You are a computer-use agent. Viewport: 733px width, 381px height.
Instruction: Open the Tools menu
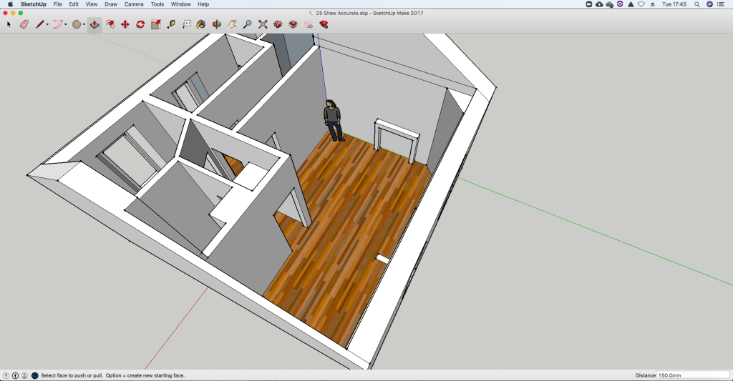[x=157, y=4]
